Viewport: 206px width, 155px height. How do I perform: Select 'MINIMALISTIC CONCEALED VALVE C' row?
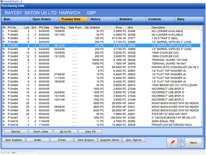tap(101, 67)
